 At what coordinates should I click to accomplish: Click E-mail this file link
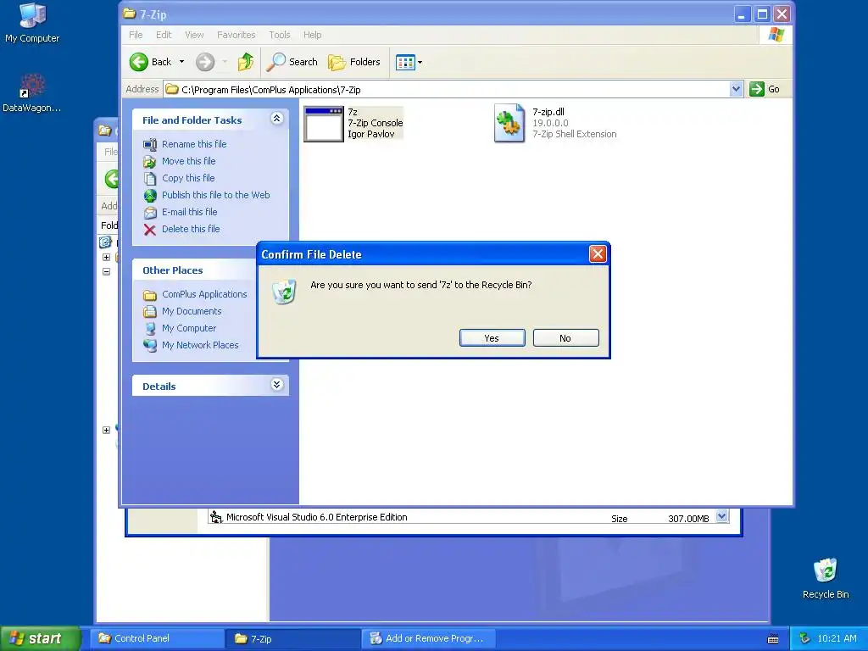[x=189, y=212]
